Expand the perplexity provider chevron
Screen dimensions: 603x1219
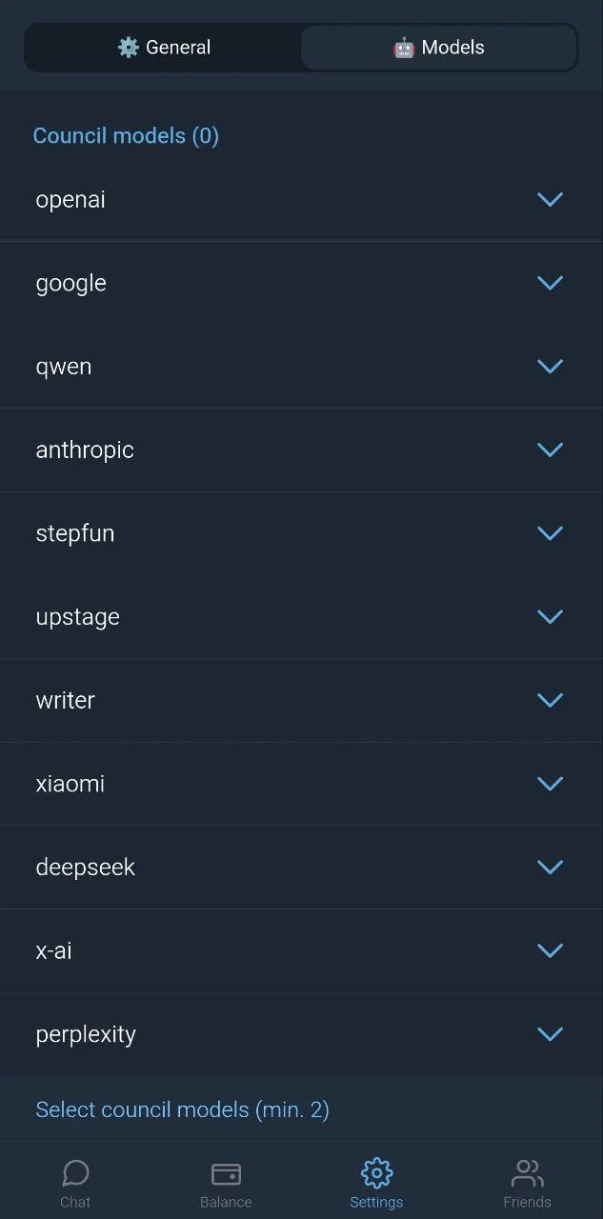(550, 1033)
